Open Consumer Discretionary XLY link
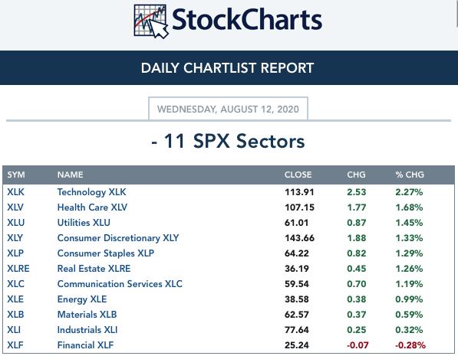 (x=118, y=238)
